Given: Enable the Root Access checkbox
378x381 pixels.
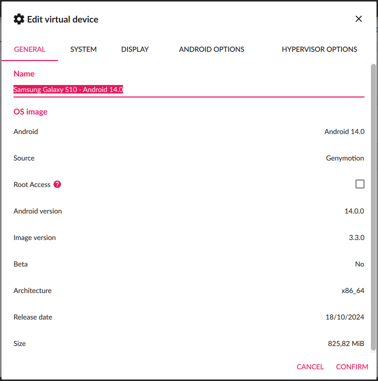Looking at the screenshot, I should [x=360, y=184].
